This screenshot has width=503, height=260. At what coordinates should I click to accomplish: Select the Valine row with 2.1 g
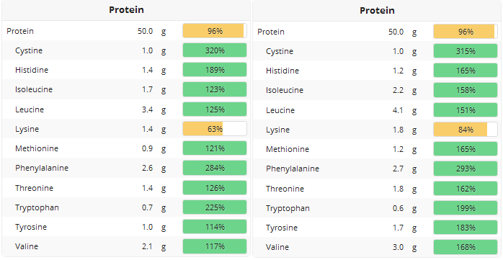[126, 246]
